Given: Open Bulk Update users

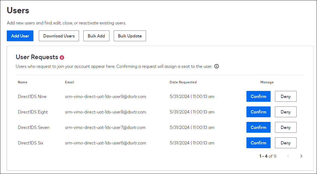Looking at the screenshot, I should coord(130,36).
